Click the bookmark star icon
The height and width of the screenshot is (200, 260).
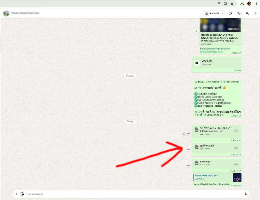tap(232, 4)
